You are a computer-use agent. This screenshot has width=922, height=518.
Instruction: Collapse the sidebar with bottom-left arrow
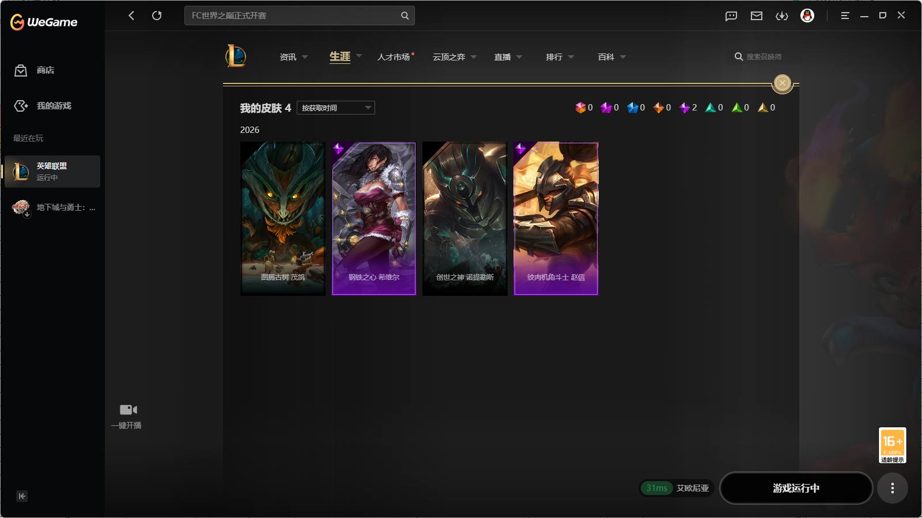coord(22,496)
